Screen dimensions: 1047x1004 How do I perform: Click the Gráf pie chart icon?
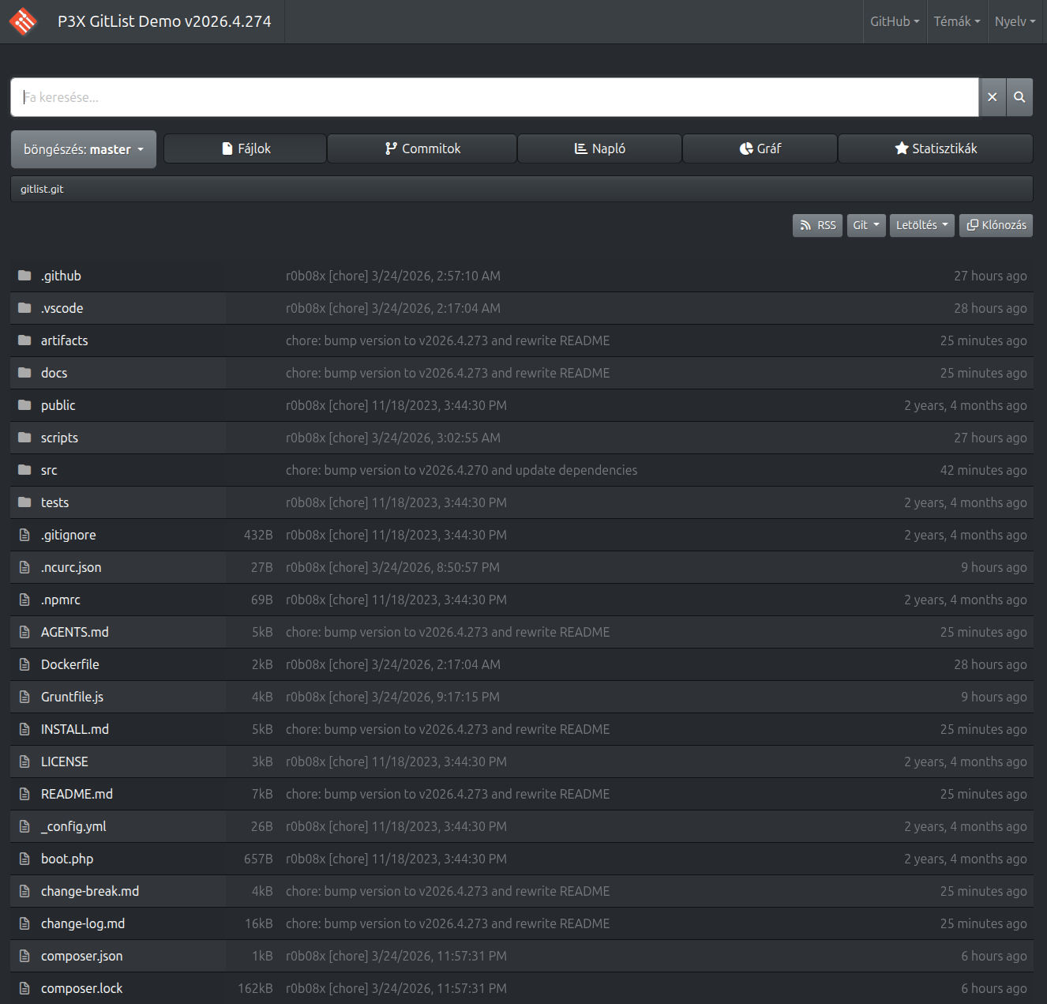[746, 148]
